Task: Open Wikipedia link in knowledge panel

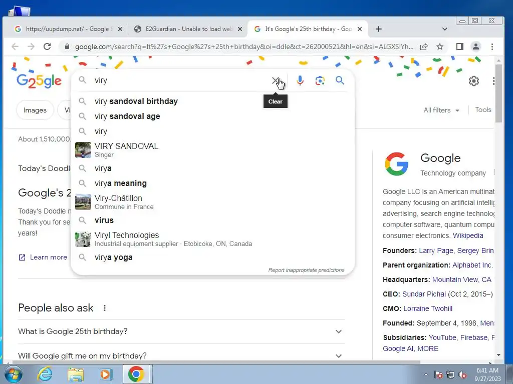Action: (x=468, y=235)
